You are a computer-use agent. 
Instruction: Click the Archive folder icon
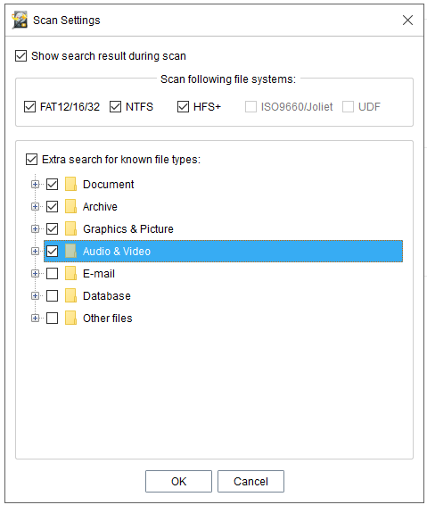[70, 206]
